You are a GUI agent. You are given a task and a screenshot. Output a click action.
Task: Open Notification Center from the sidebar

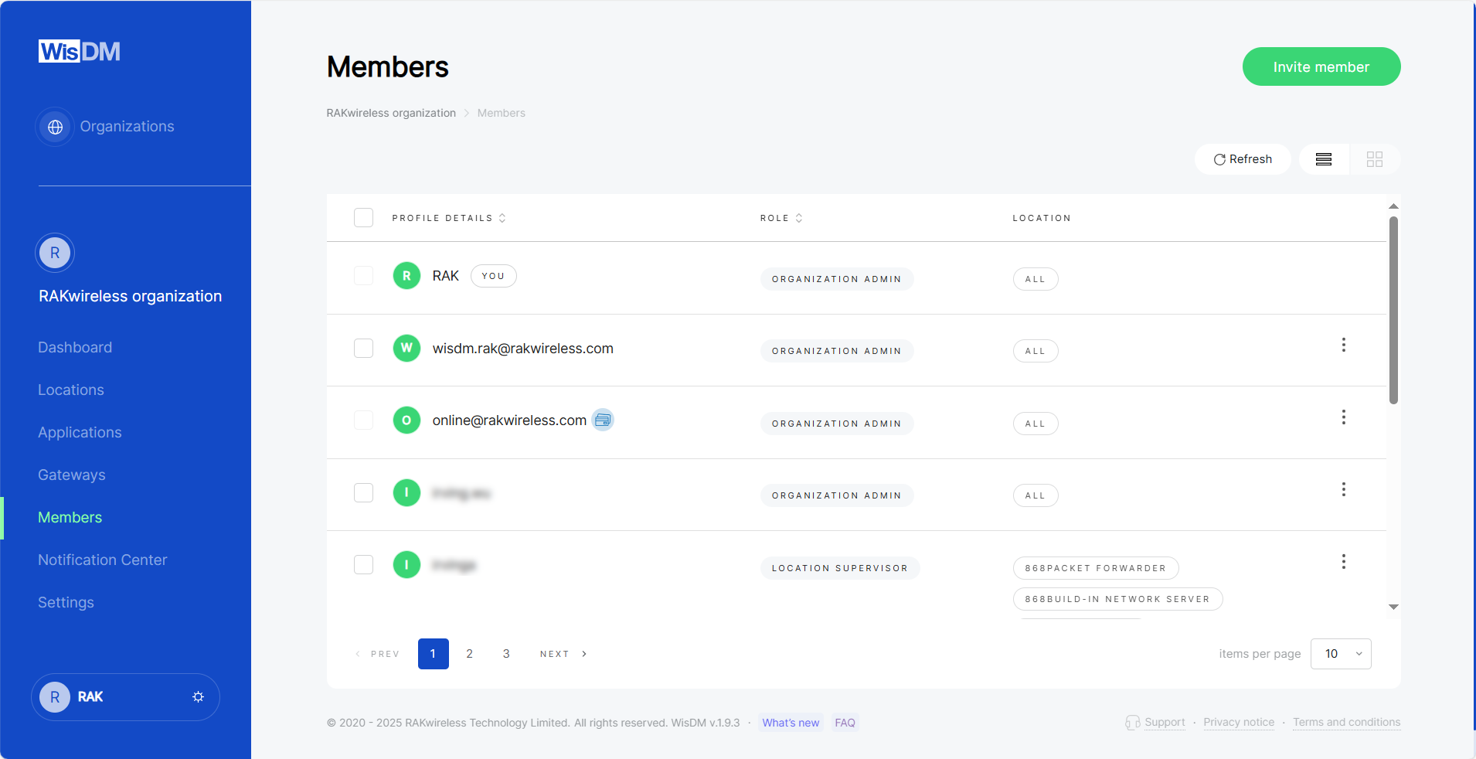102,560
